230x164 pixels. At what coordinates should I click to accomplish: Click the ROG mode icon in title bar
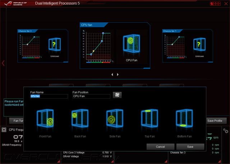[215, 4]
